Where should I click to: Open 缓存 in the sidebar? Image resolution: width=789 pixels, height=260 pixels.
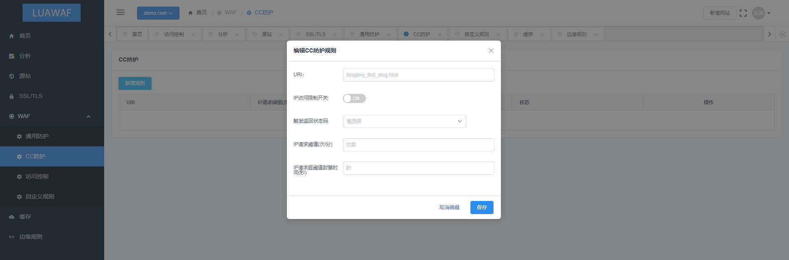[x=52, y=217]
